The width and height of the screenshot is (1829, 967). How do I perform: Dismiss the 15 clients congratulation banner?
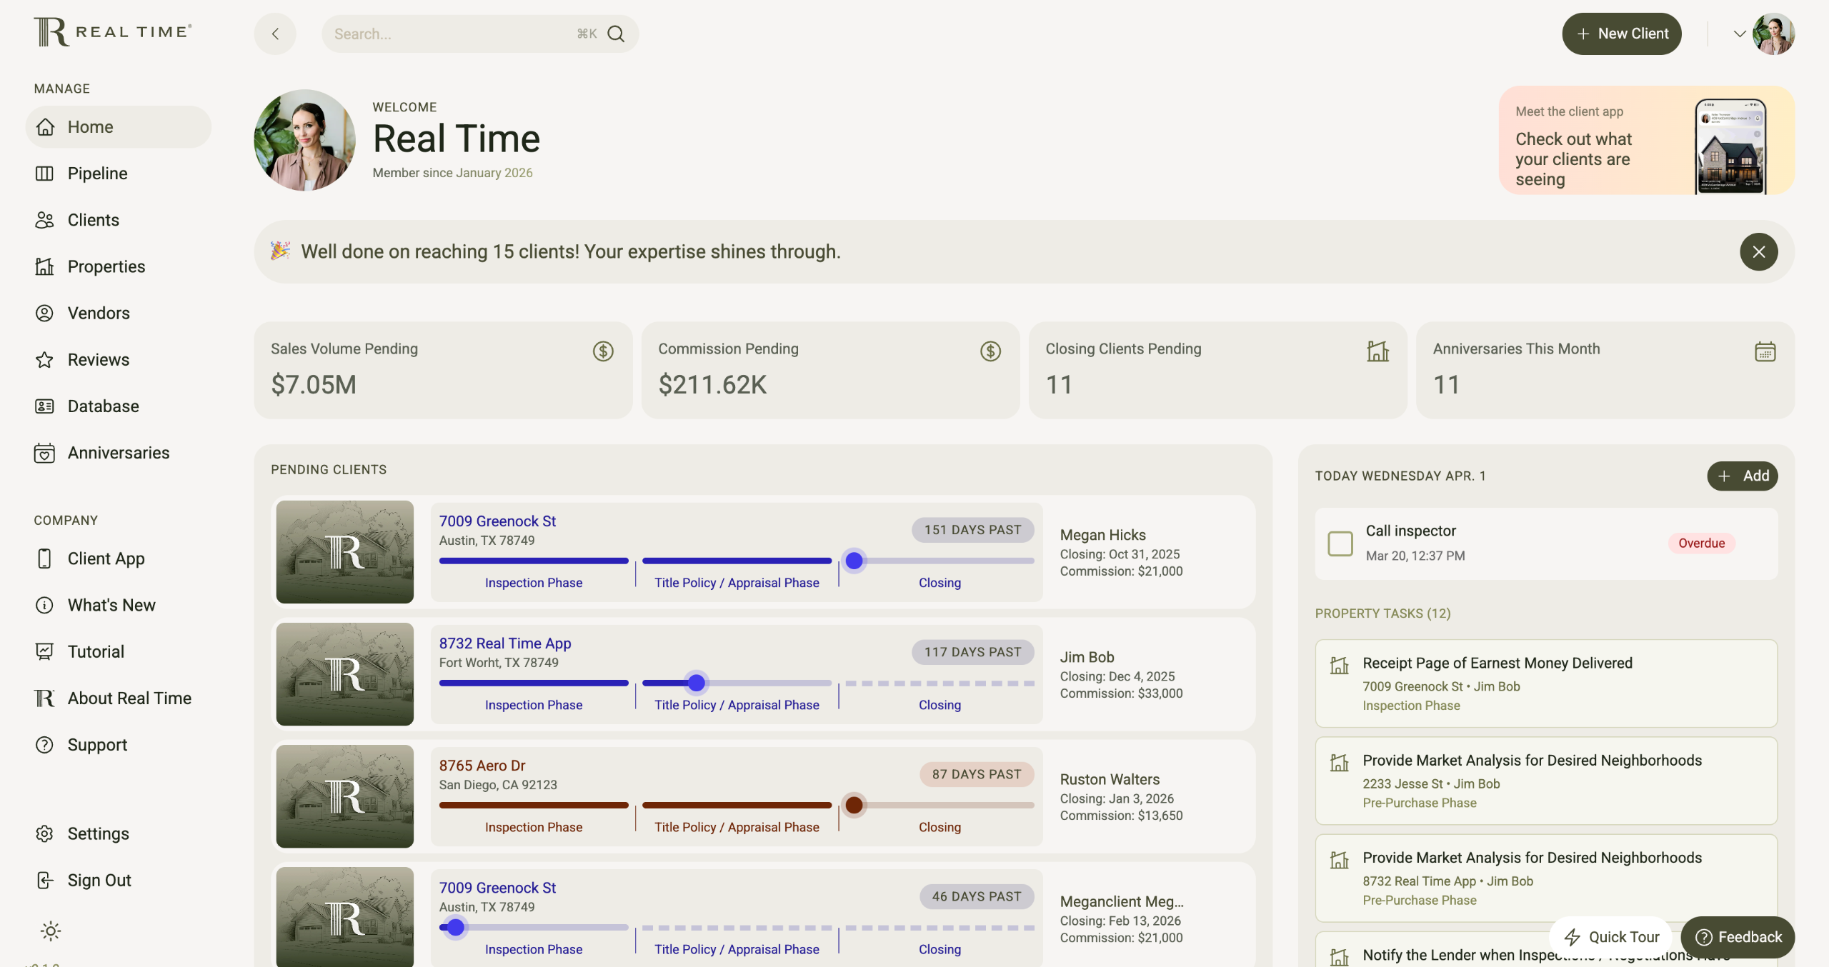1758,251
